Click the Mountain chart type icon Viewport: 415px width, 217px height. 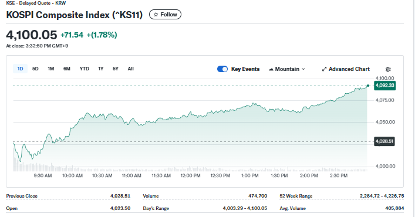pos(271,69)
